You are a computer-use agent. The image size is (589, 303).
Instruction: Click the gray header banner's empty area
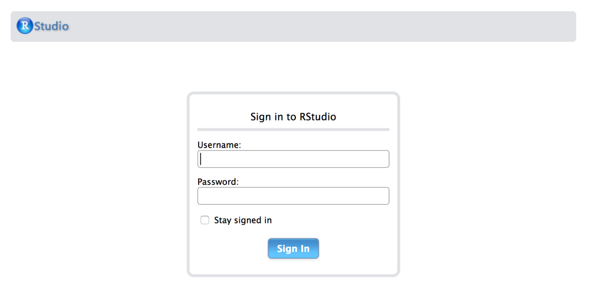tap(324, 26)
